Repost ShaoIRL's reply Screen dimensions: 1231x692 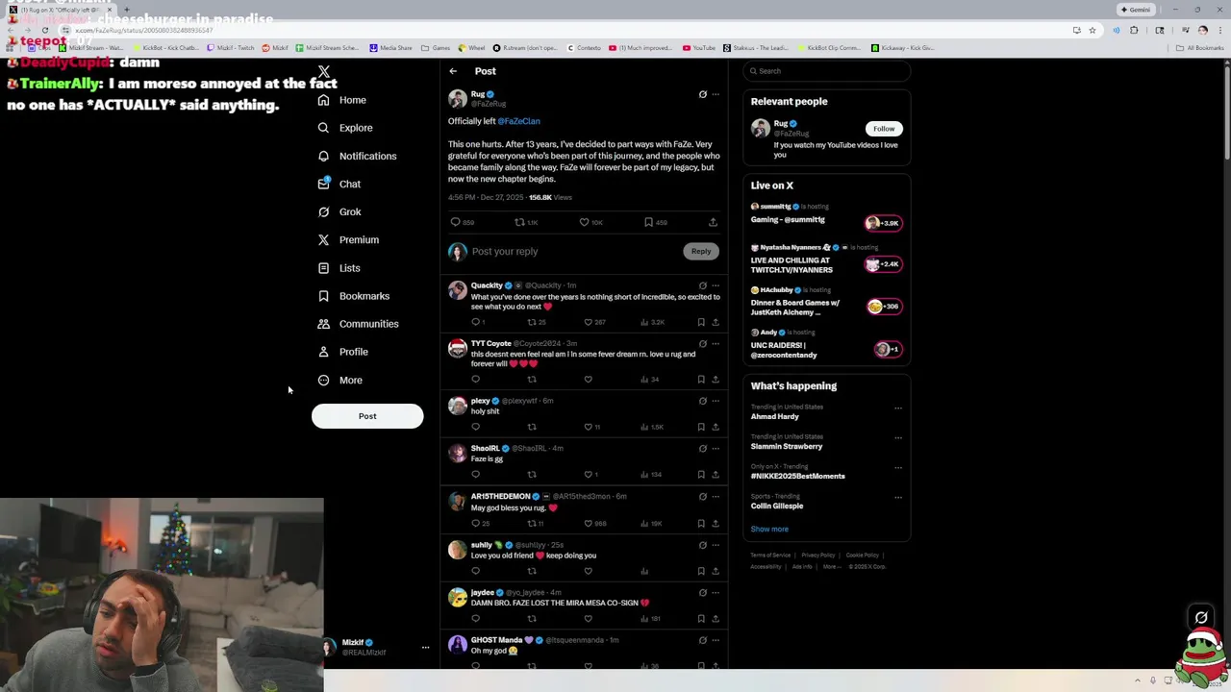532,475
